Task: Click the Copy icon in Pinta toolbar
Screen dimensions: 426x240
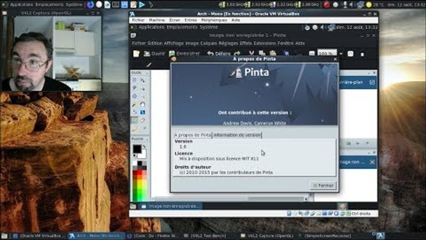Action: (262, 53)
